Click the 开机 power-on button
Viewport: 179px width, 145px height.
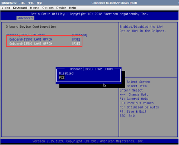point(22,3)
